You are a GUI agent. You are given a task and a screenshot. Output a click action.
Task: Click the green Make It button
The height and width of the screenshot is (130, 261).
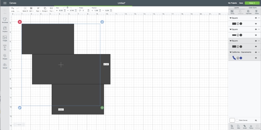coord(252,3)
